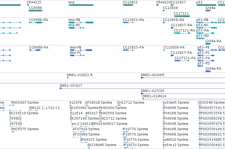Select the EP04325.3prime EST label
This screenshot has height=149, width=225.
coord(94,140)
